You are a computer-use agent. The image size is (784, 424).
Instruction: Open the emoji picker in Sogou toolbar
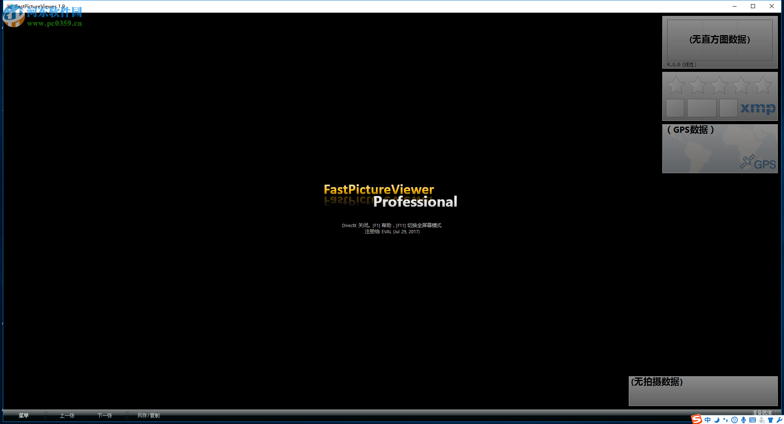click(735, 420)
